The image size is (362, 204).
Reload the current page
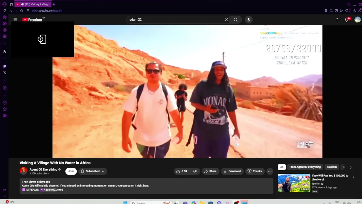(21, 11)
